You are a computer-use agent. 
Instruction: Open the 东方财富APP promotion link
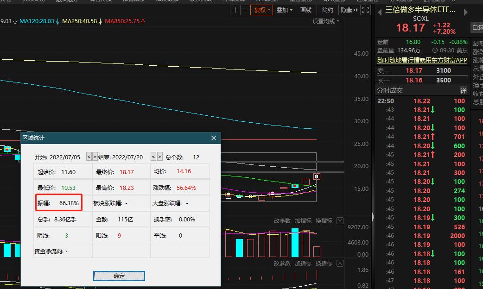point(422,60)
